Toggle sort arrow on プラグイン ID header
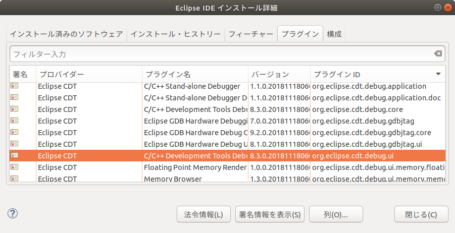The height and width of the screenshot is (233, 455). [x=438, y=74]
